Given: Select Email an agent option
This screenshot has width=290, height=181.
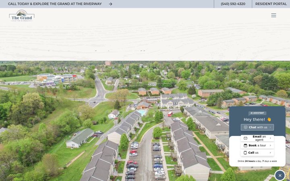Looking at the screenshot, I should coord(257,138).
